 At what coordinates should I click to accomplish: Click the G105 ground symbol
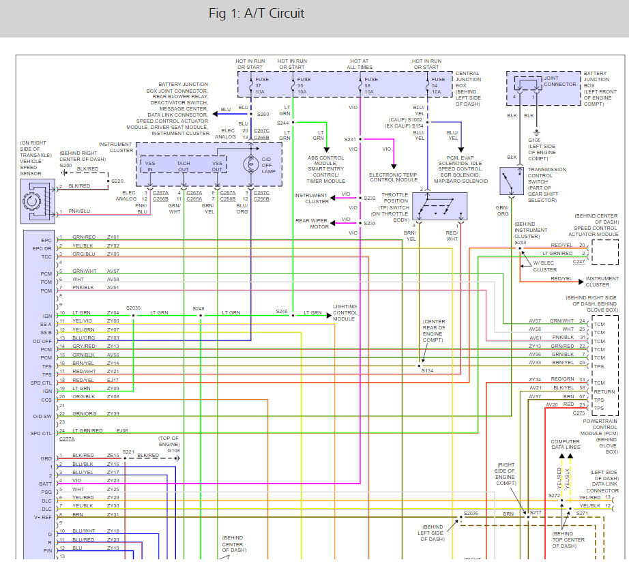click(x=536, y=133)
